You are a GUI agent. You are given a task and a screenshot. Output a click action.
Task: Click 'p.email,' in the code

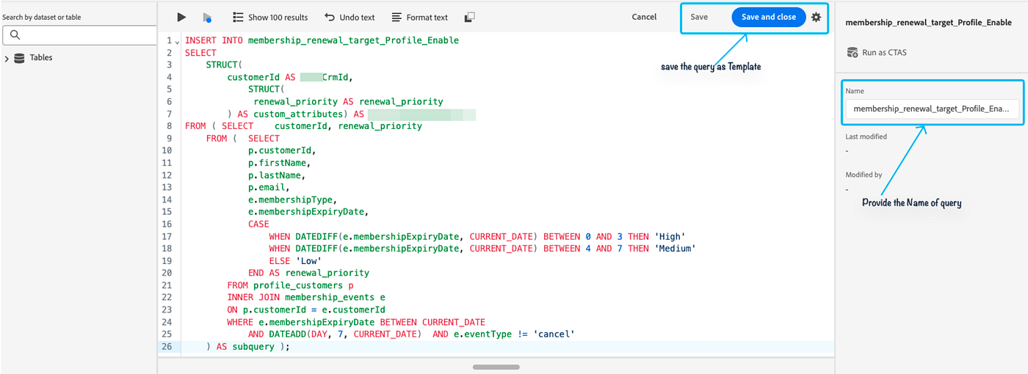pyautogui.click(x=269, y=187)
